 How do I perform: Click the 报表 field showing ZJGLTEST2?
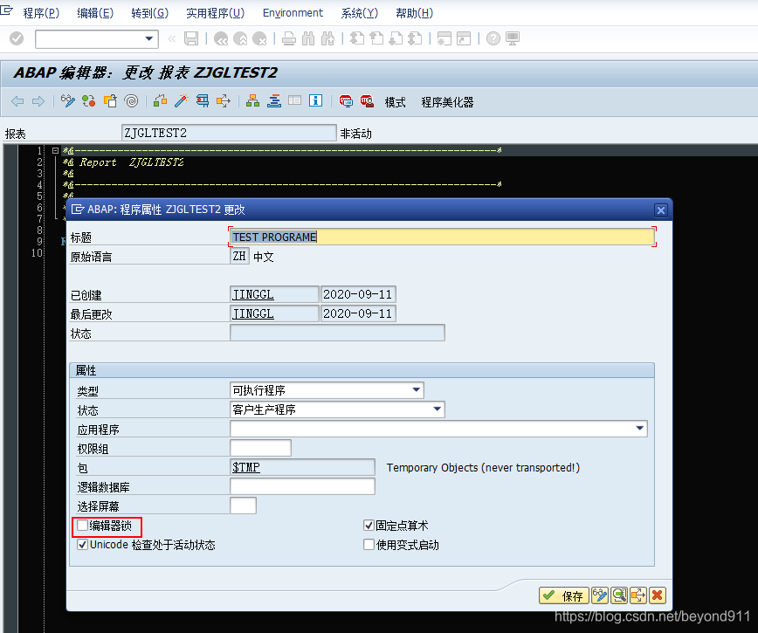pos(229,133)
